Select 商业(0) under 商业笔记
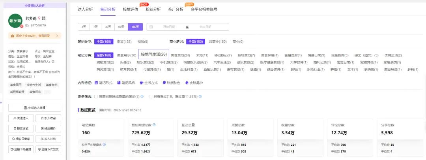This screenshot has width=426, height=160. [x=238, y=41]
